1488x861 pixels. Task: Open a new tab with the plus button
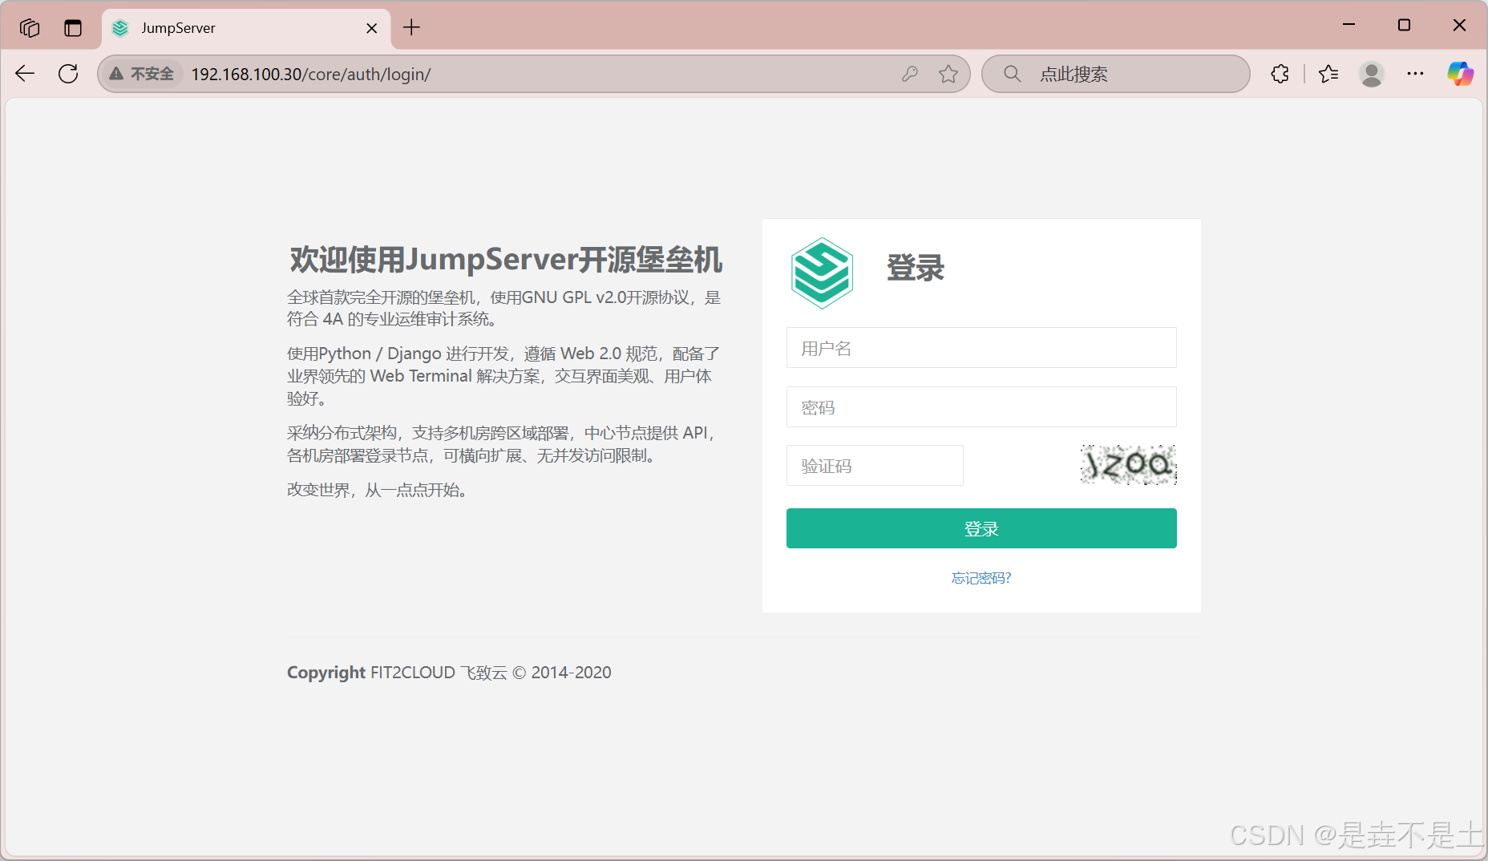coord(411,27)
